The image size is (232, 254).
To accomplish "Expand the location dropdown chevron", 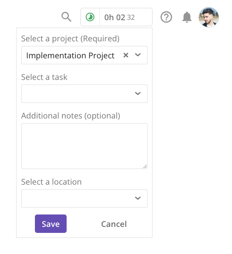I will click(138, 198).
